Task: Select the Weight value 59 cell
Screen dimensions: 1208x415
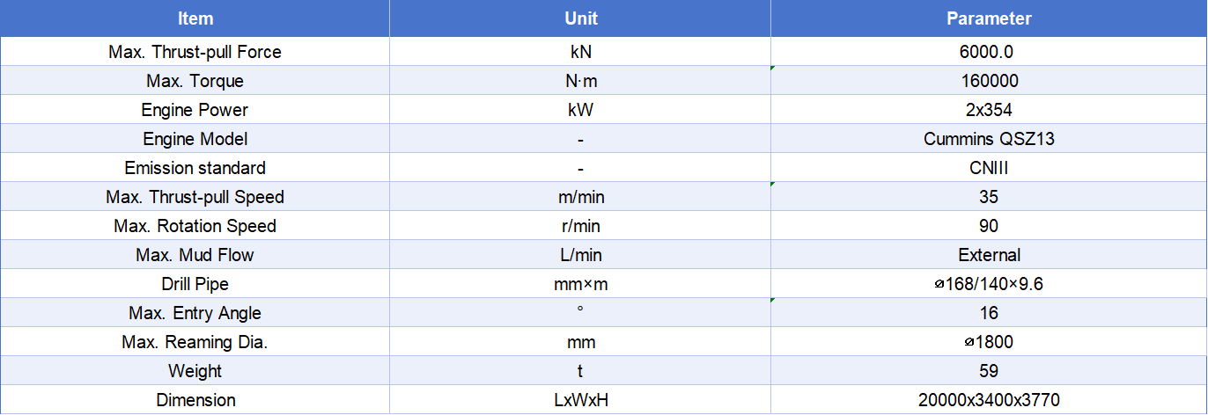Action: tap(989, 371)
